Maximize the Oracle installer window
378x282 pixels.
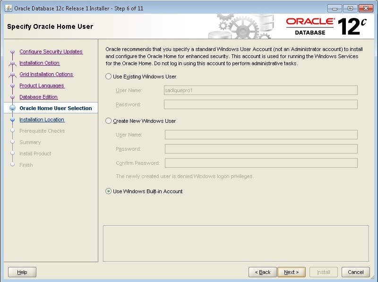[x=350, y=9]
